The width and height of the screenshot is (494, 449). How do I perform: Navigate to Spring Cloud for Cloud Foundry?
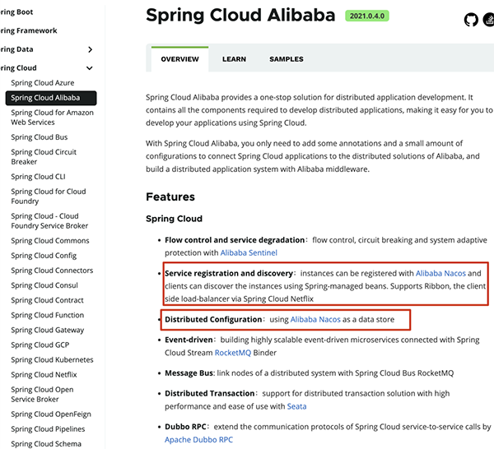(49, 197)
